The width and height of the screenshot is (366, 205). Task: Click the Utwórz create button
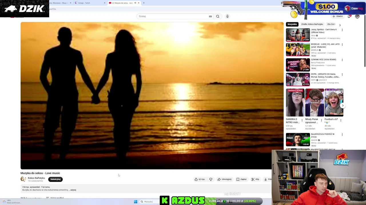337,16
